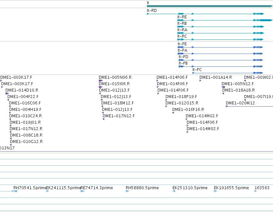Open the DME1-010G12.R feature label

point(26,142)
